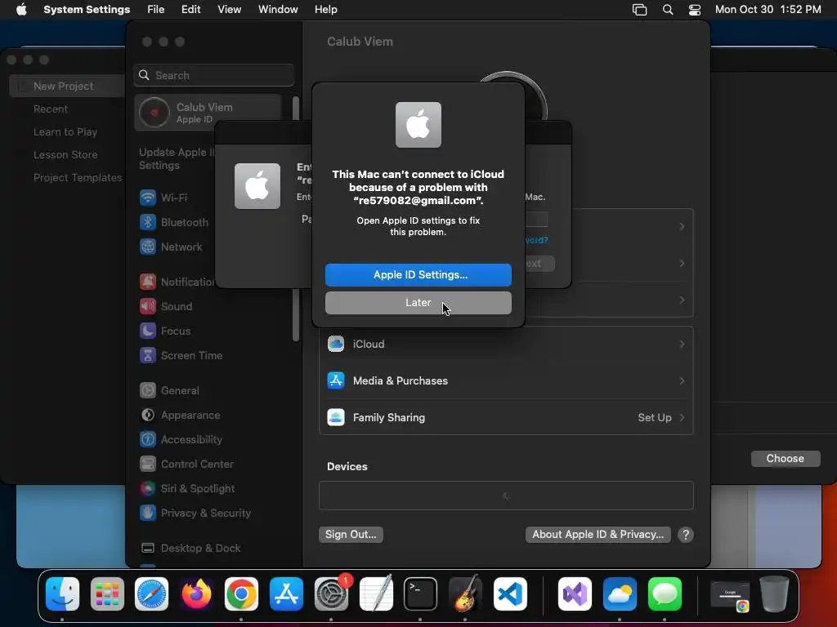Select Recent in GarageBand sidebar

tap(51, 109)
